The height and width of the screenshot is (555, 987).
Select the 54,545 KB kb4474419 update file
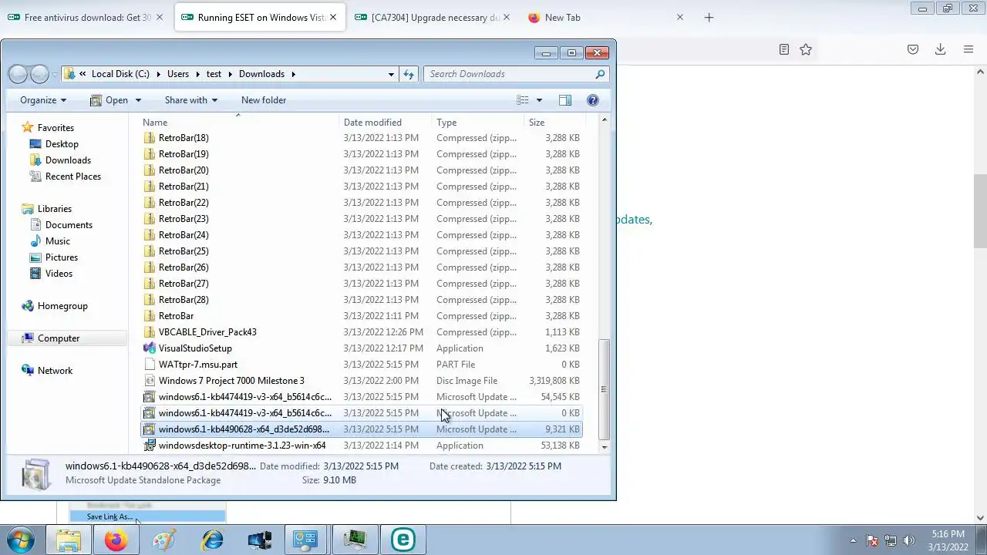pos(361,397)
